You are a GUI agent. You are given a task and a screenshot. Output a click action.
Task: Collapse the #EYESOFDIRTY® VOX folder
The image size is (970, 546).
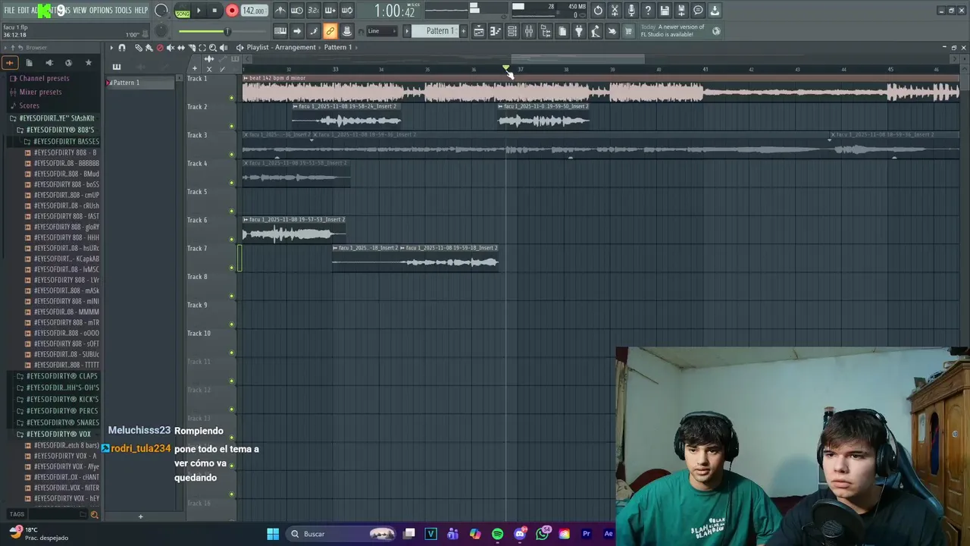click(x=54, y=435)
